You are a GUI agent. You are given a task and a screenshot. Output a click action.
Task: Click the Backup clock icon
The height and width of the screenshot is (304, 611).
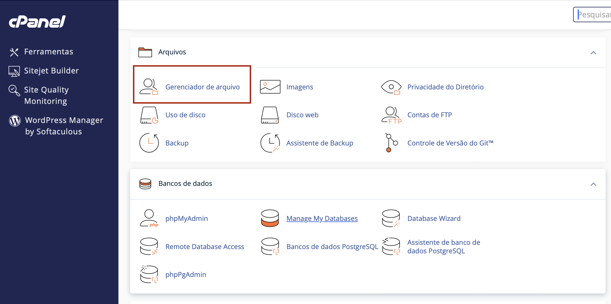pyautogui.click(x=149, y=143)
